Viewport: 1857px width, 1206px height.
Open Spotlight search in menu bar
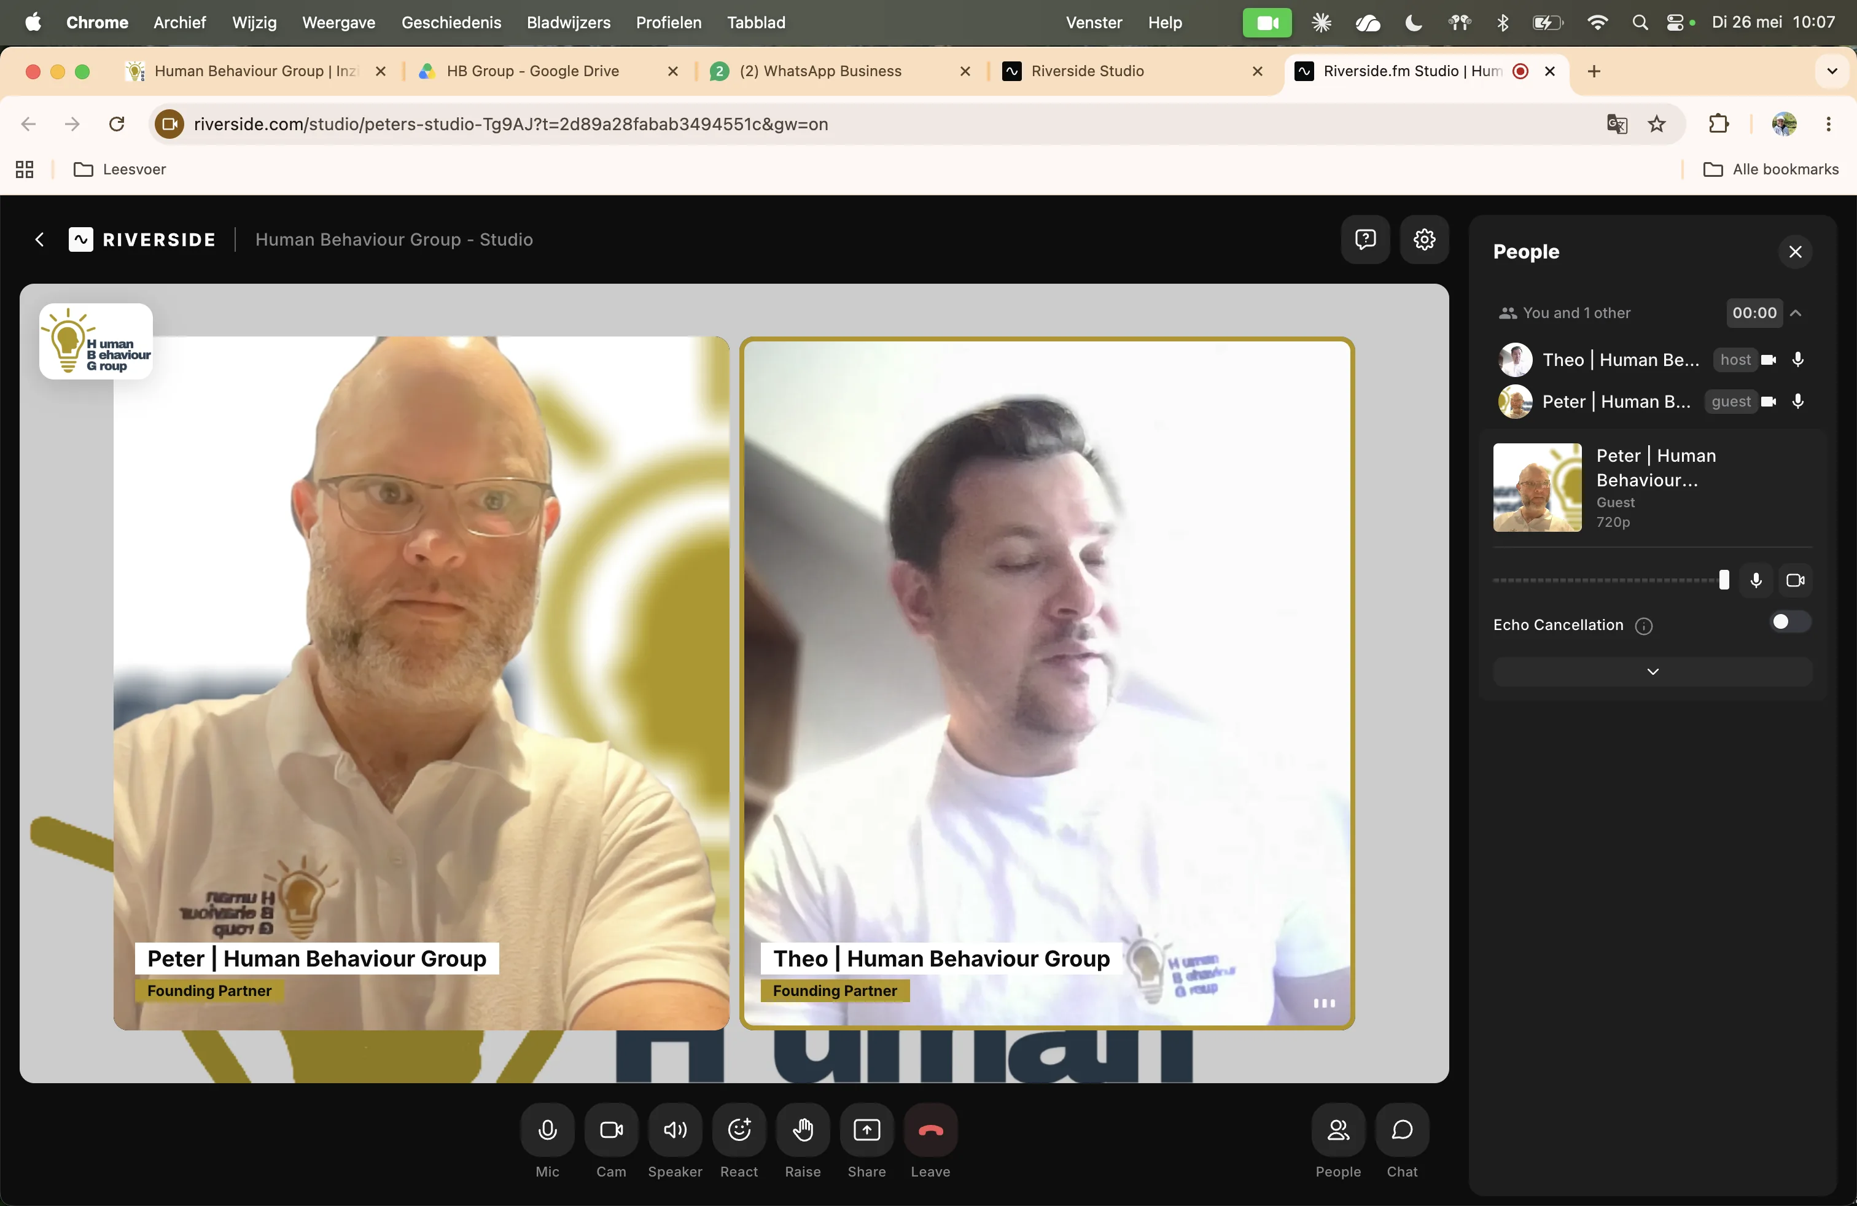(x=1640, y=23)
